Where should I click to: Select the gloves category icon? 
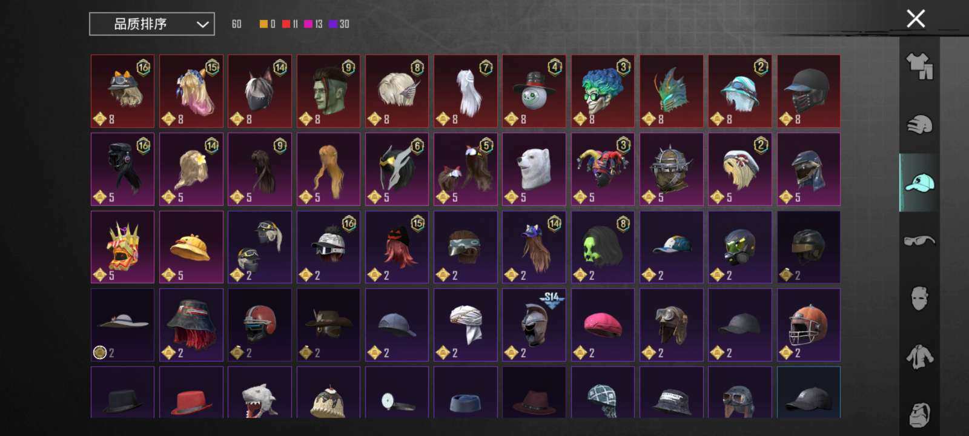pyautogui.click(x=919, y=124)
